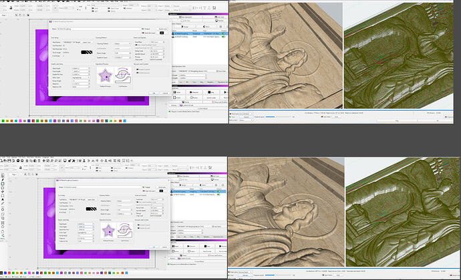This screenshot has height=280, width=461.
Task: Pick the pen Draw Lines tool in lower editor
Action: click(x=3, y=179)
